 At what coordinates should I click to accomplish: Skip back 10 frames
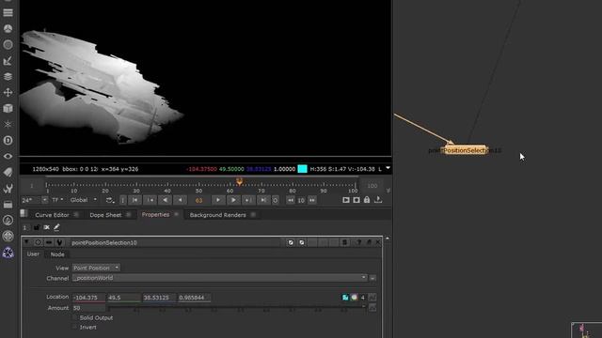pos(291,200)
